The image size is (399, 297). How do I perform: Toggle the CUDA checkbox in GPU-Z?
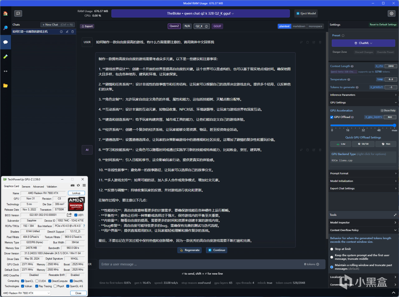tap(37, 281)
